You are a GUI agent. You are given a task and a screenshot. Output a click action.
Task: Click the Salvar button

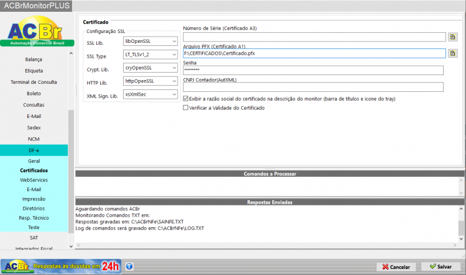click(441, 267)
